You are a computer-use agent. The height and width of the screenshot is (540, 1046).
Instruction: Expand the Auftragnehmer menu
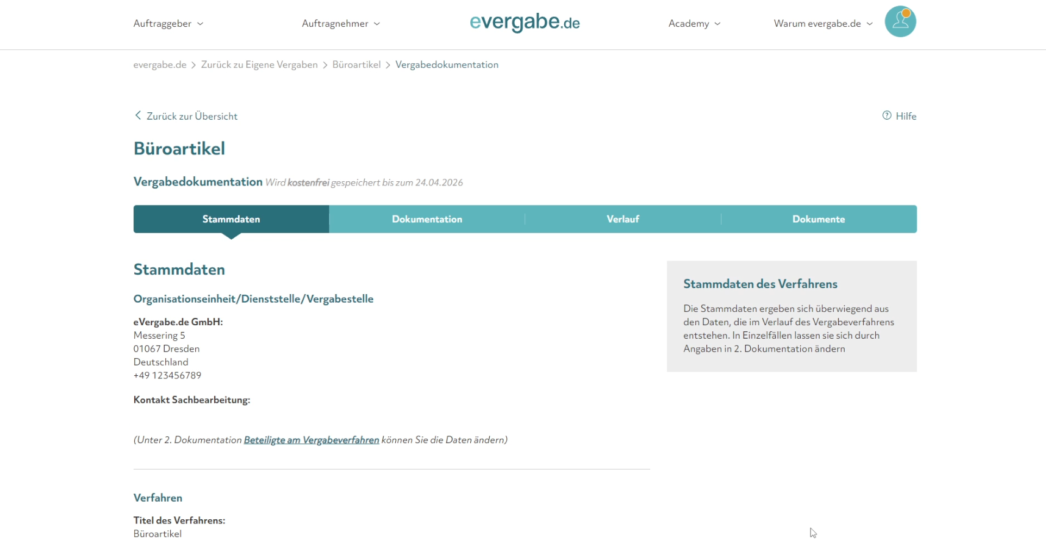pos(341,23)
